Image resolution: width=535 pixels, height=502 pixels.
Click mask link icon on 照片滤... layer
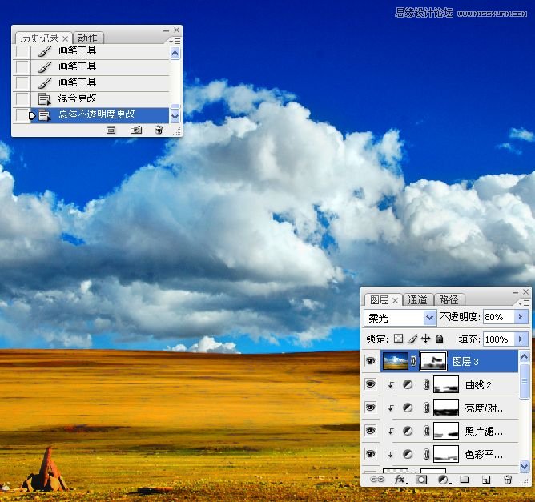coord(426,431)
